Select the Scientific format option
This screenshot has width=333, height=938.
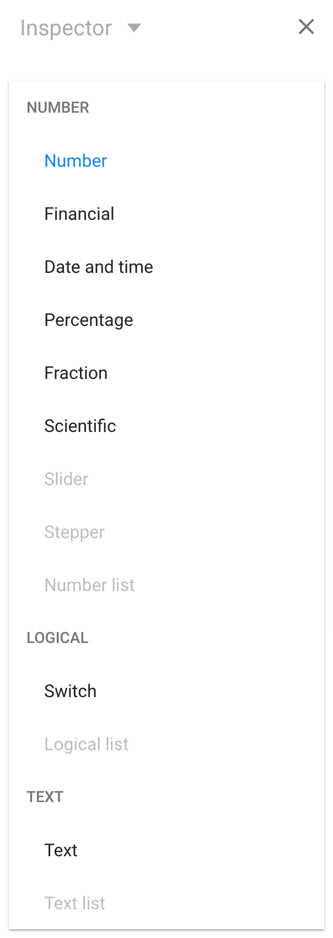click(x=166, y=426)
